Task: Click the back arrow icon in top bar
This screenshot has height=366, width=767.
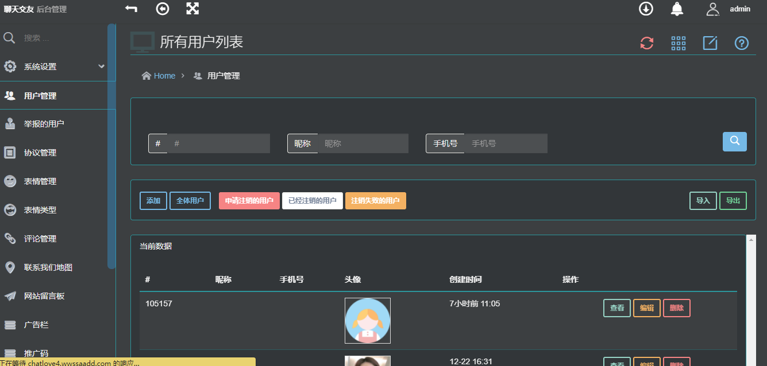Action: [x=131, y=9]
